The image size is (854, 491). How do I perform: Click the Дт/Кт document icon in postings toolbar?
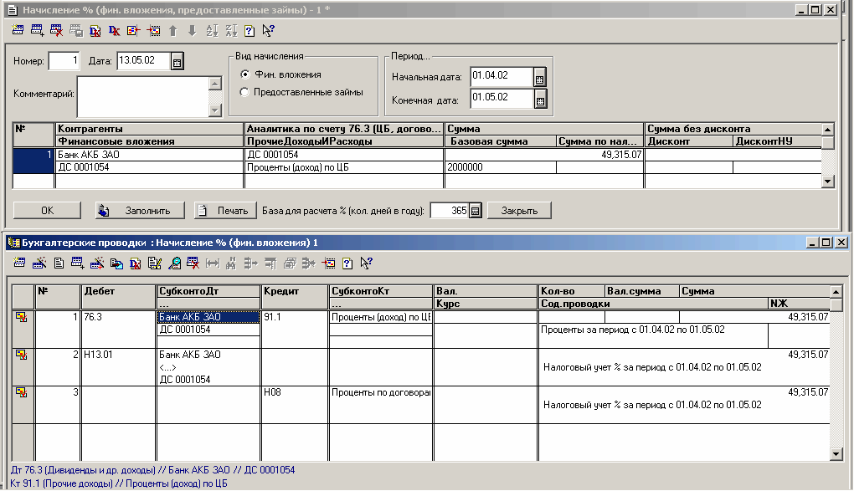136,263
